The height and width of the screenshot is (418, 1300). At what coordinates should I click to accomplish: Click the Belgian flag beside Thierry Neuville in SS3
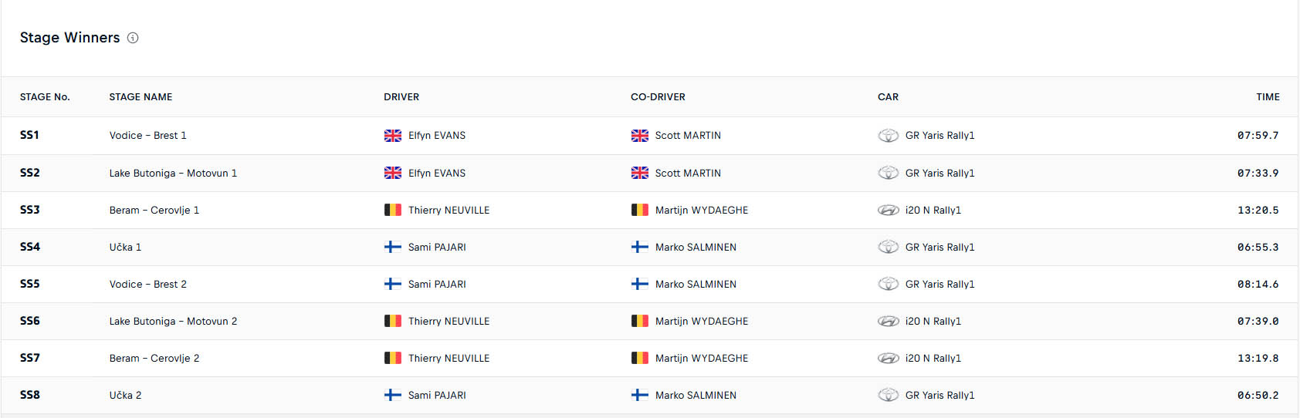point(393,210)
